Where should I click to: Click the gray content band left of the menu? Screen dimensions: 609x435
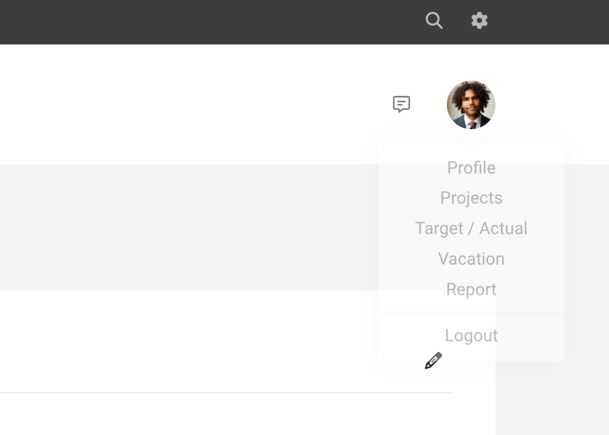click(189, 228)
